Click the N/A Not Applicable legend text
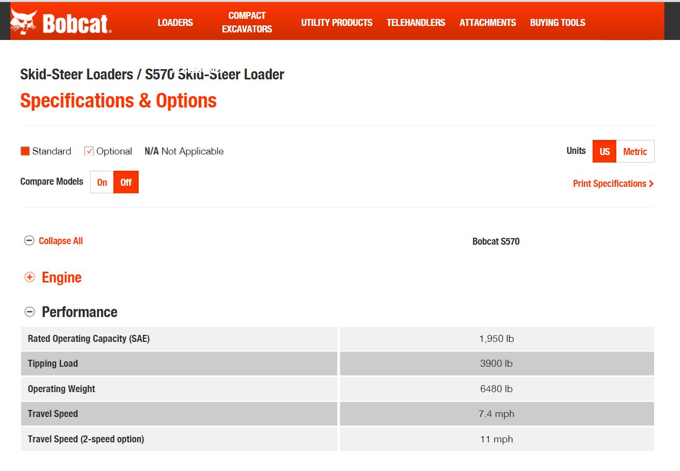This screenshot has height=471, width=680. point(184,151)
